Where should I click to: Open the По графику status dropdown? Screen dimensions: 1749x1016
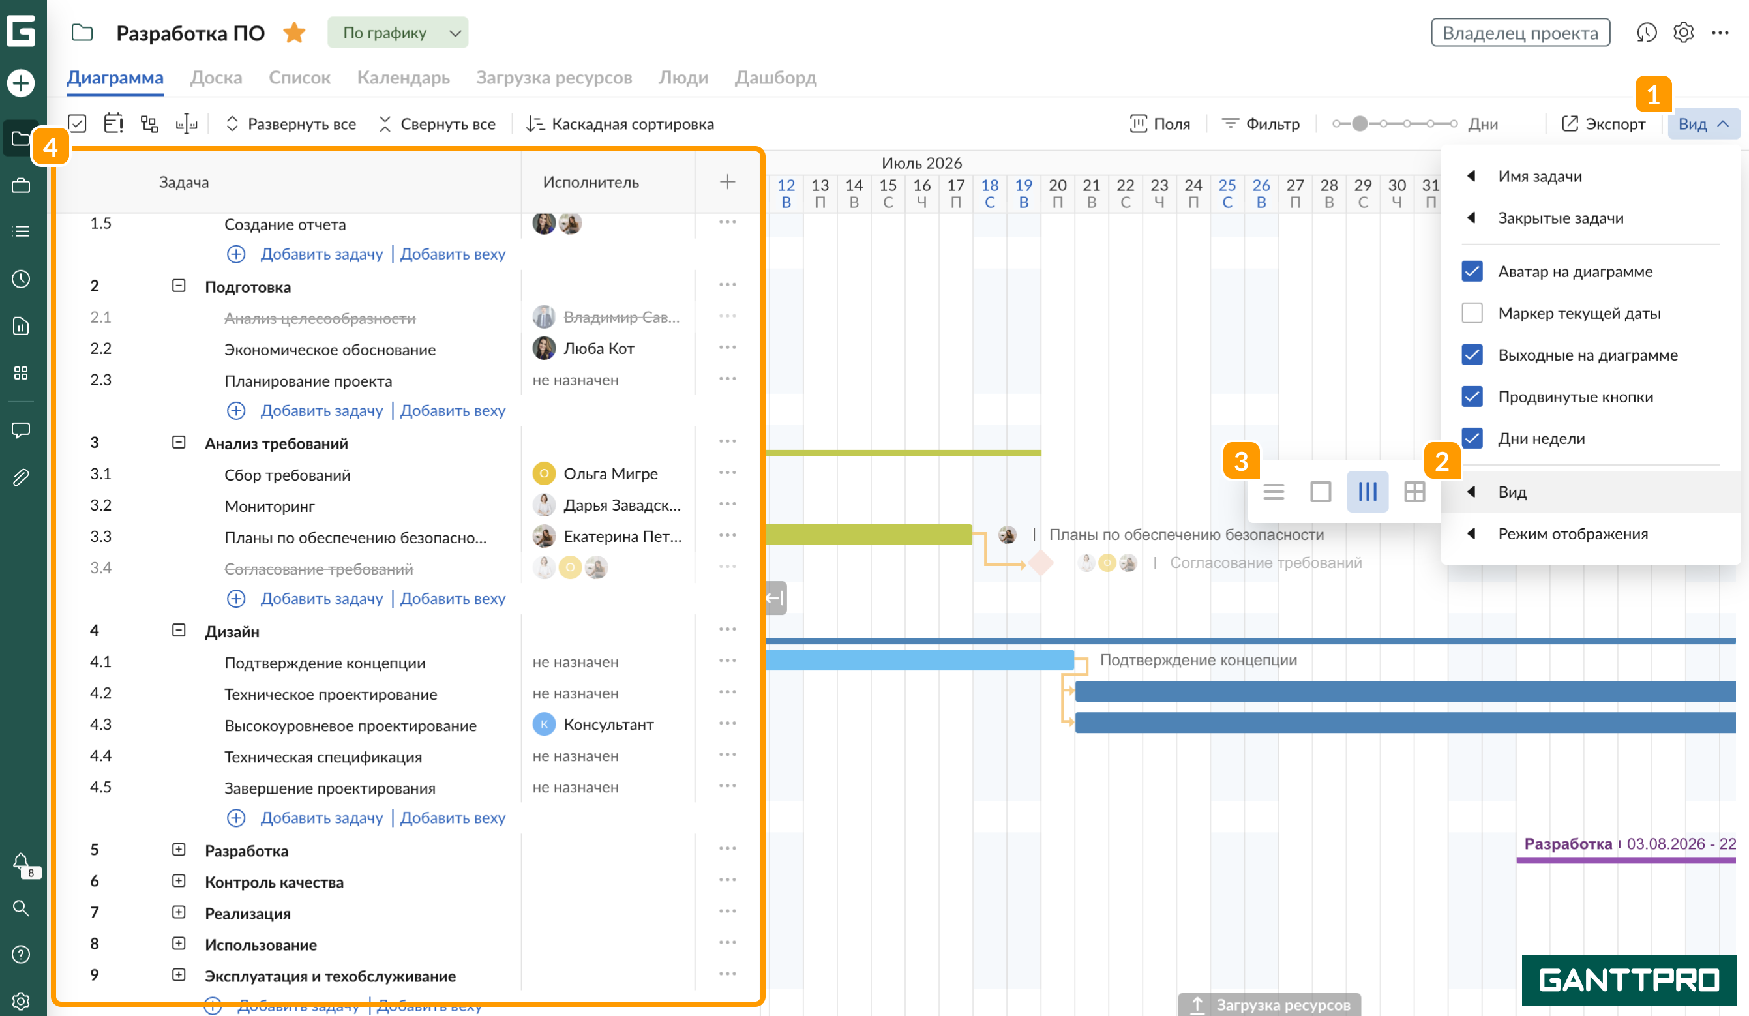pos(398,33)
